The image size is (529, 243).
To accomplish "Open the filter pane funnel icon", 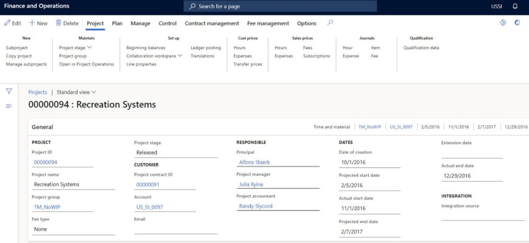I will pyautogui.click(x=9, y=91).
